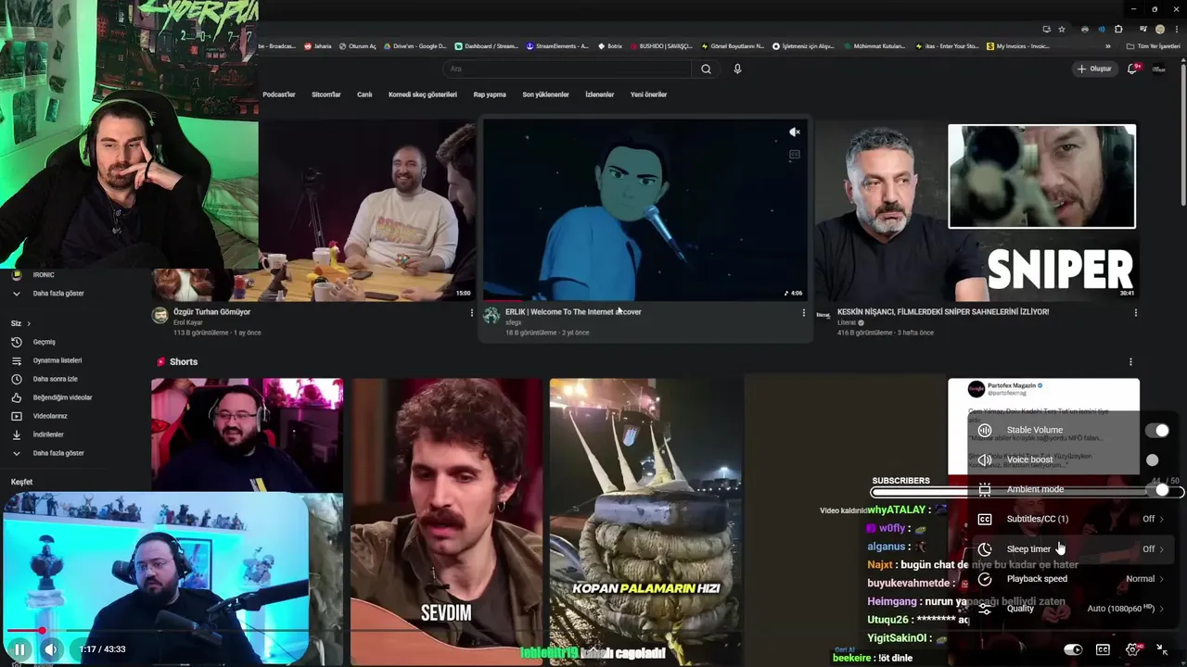The image size is (1187, 667).
Task: Focus the YouTube search field 'Ara'
Action: point(568,69)
